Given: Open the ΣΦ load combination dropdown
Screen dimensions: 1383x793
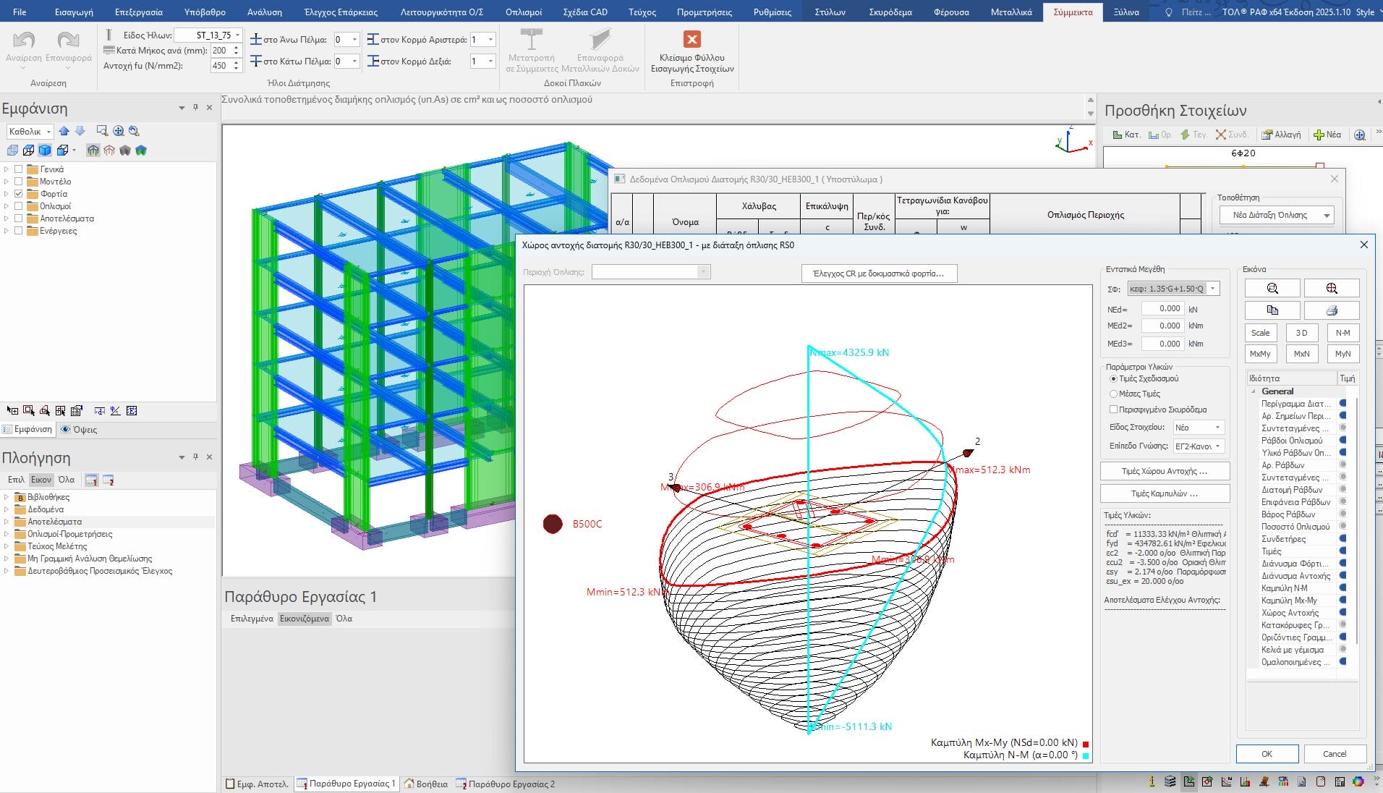Looking at the screenshot, I should click(x=1213, y=289).
